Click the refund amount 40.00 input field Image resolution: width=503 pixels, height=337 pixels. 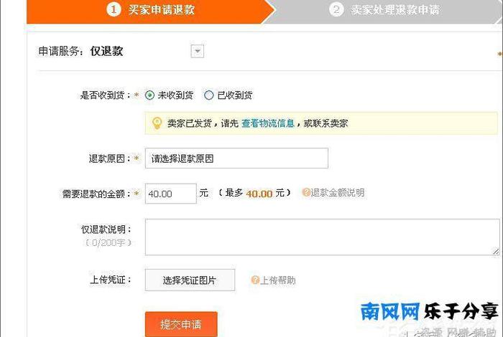coord(171,194)
